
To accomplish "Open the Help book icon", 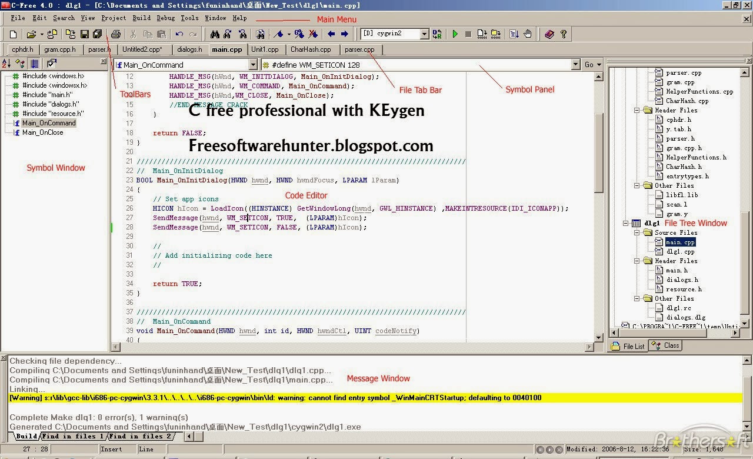I will [549, 34].
